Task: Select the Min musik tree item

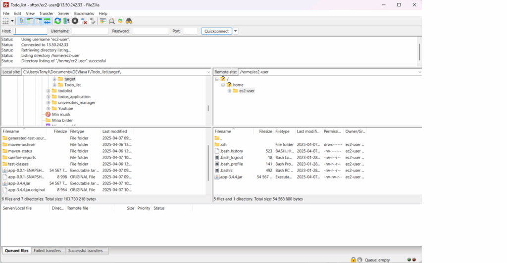Action: coord(61,115)
